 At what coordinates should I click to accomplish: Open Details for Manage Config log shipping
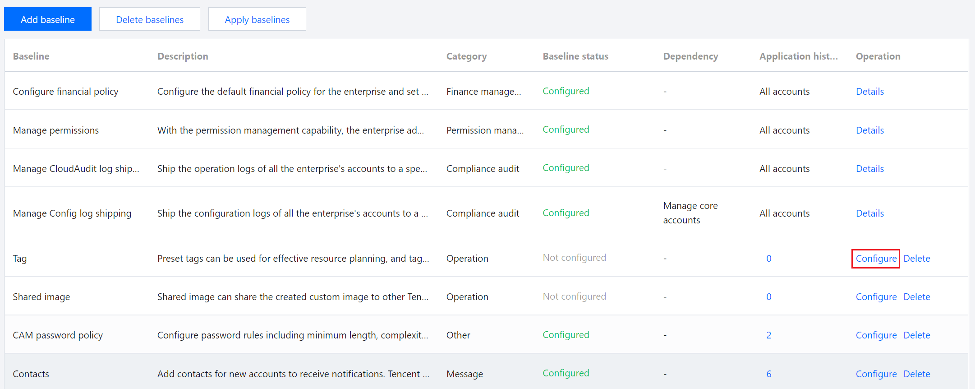pos(869,213)
